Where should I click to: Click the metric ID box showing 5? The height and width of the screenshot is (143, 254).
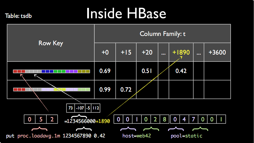41,119
